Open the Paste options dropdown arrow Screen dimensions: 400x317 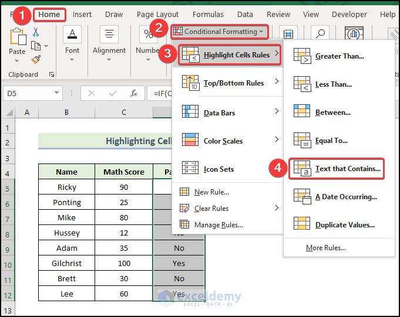click(17, 60)
